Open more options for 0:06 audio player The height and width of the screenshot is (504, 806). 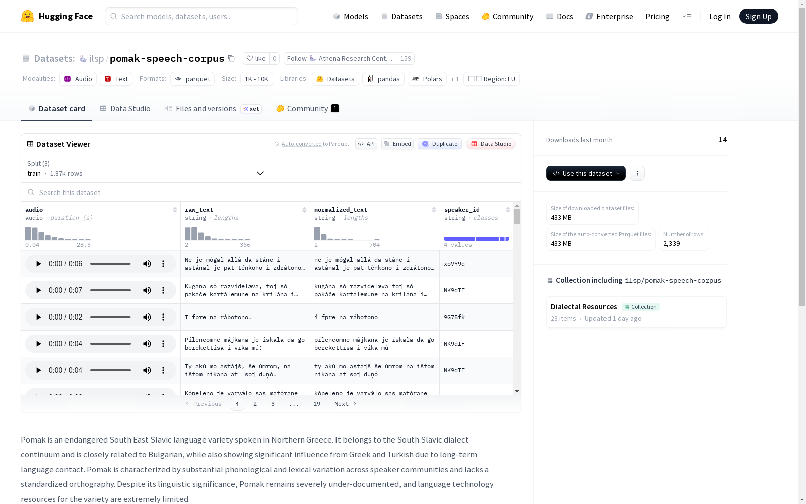coord(163,264)
